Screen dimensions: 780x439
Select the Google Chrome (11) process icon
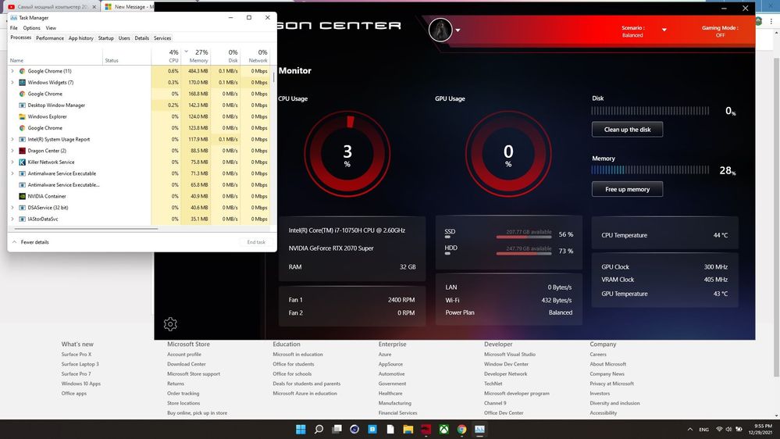point(22,71)
